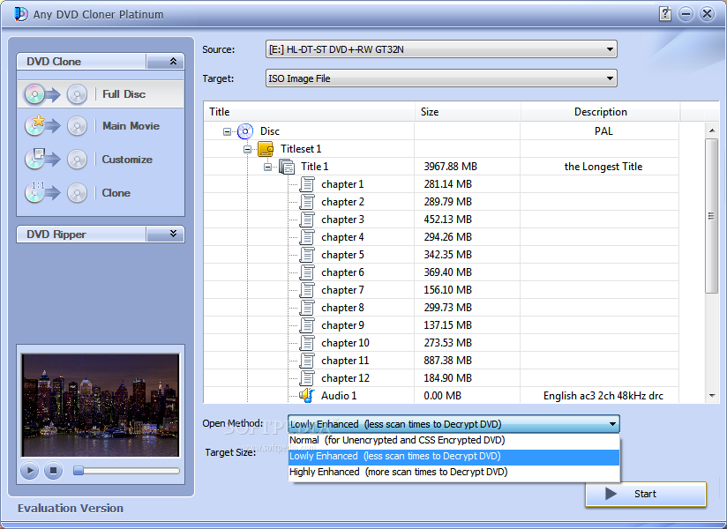Click the preview video thumbnail
727x529 pixels.
(101, 406)
